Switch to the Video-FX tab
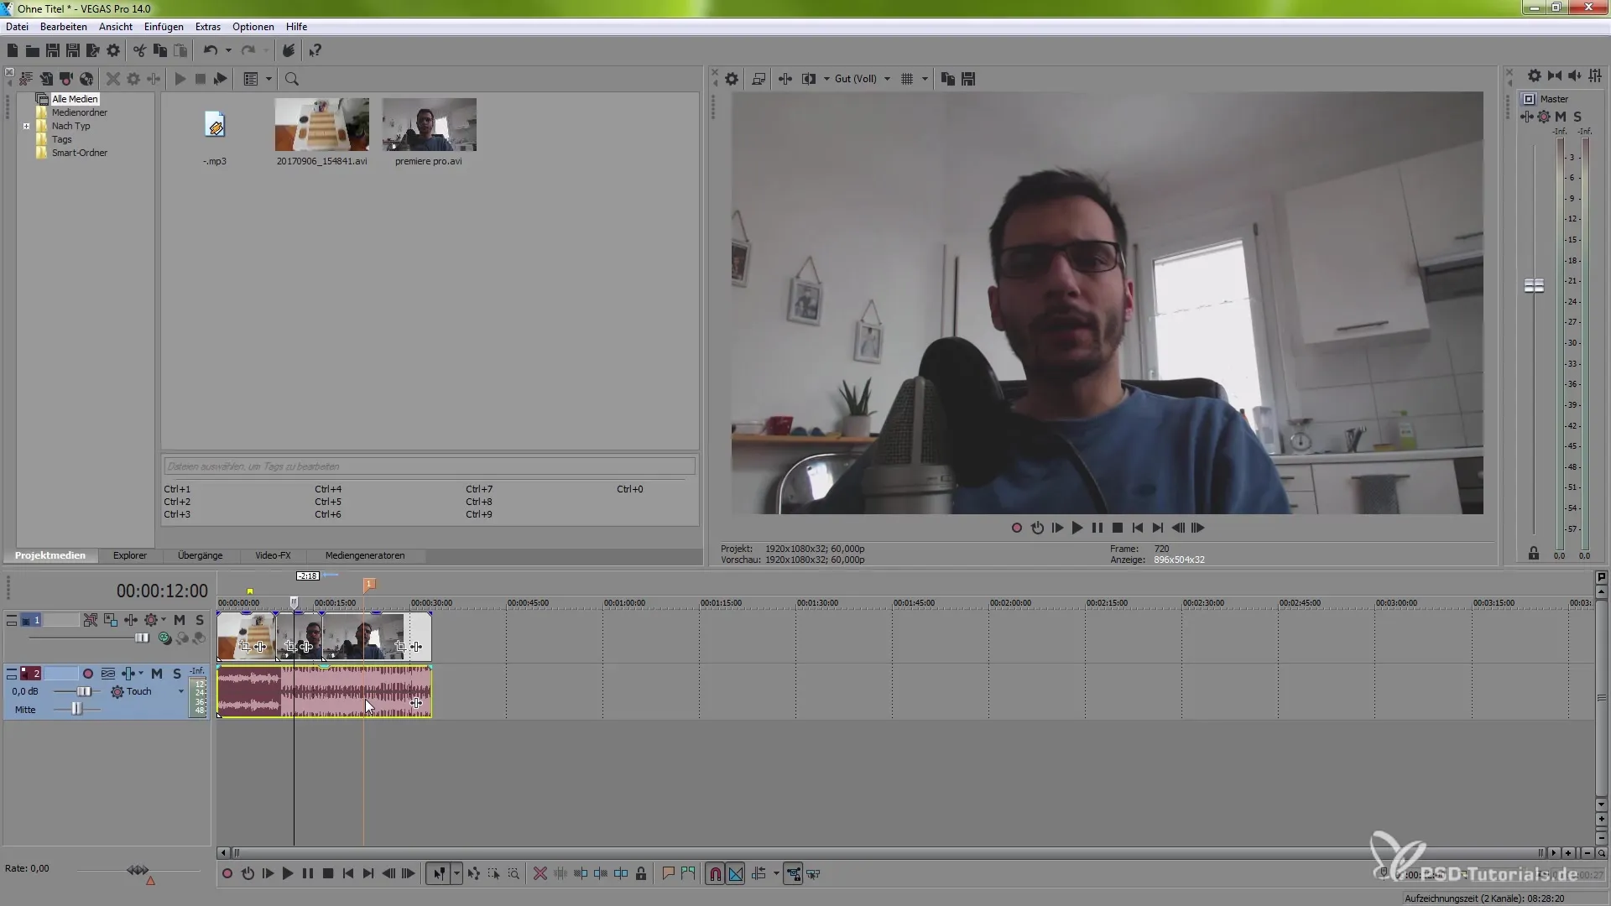Image resolution: width=1611 pixels, height=906 pixels. pyautogui.click(x=273, y=555)
